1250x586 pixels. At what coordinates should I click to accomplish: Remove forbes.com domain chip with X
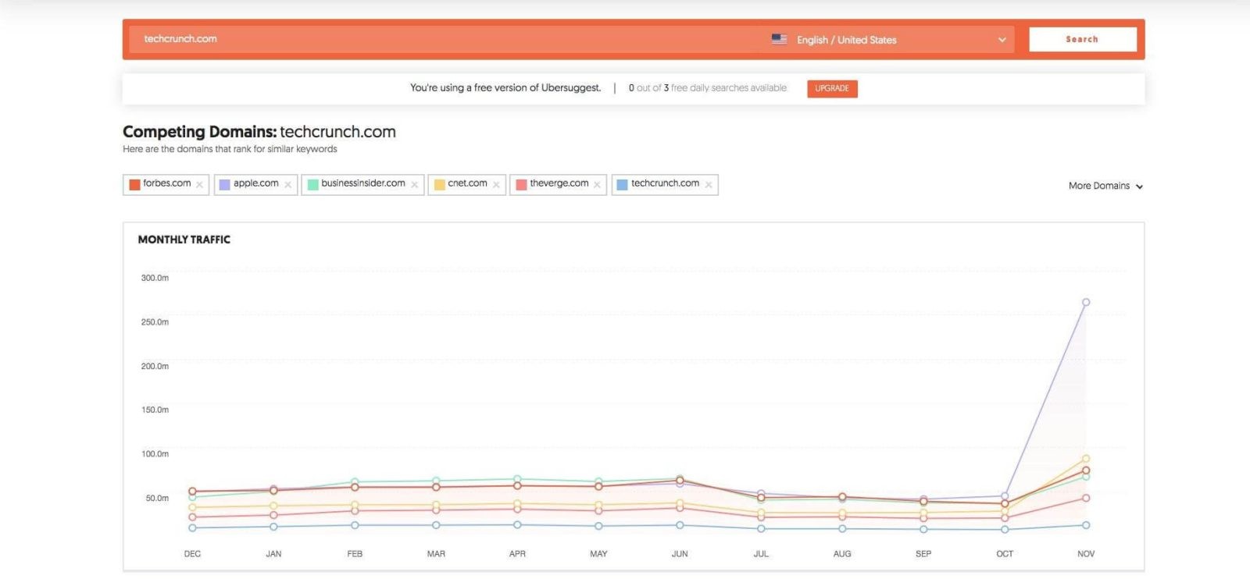click(x=200, y=185)
